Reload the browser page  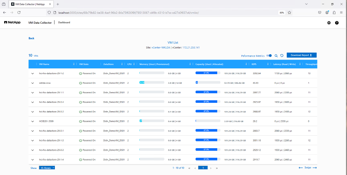point(19,12)
